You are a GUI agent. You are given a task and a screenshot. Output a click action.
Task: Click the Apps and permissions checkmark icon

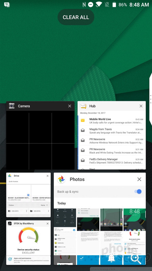pyautogui.click(x=10, y=259)
